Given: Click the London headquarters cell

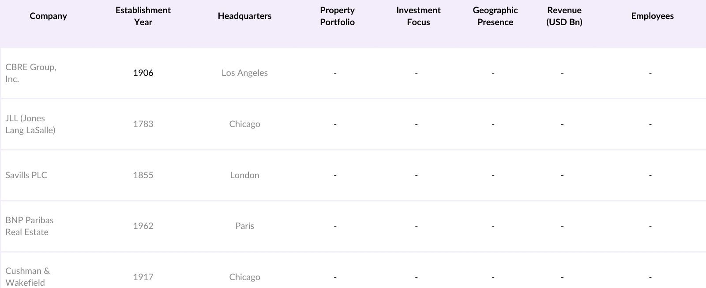Looking at the screenshot, I should tap(244, 175).
